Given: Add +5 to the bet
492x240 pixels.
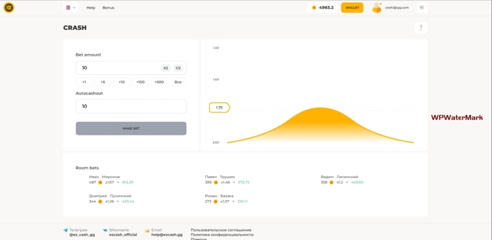Looking at the screenshot, I should (x=103, y=82).
